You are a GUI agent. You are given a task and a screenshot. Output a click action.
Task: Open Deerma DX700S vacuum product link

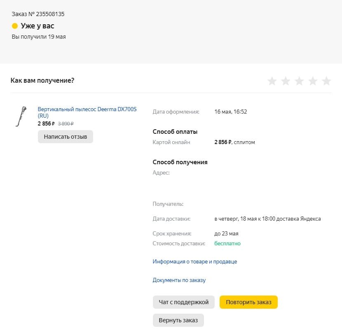pos(87,112)
